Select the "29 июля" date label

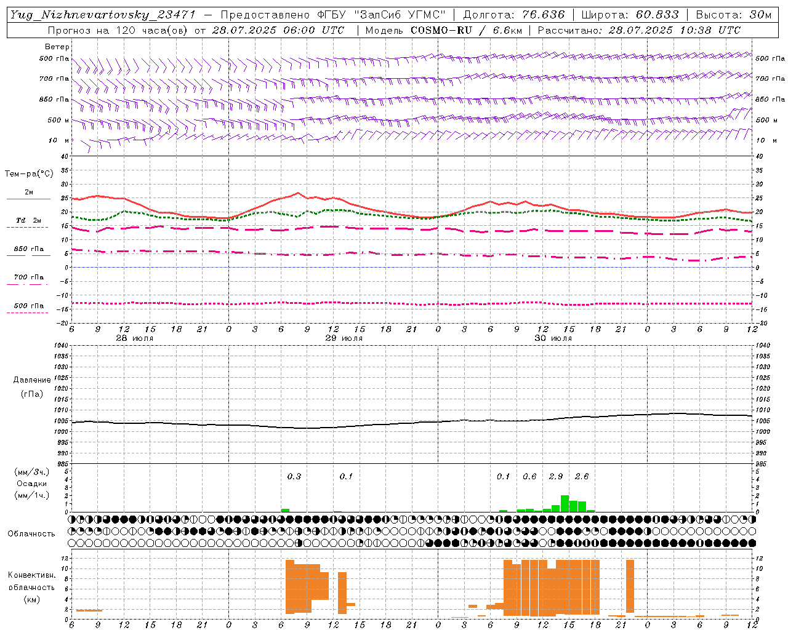pos(344,338)
